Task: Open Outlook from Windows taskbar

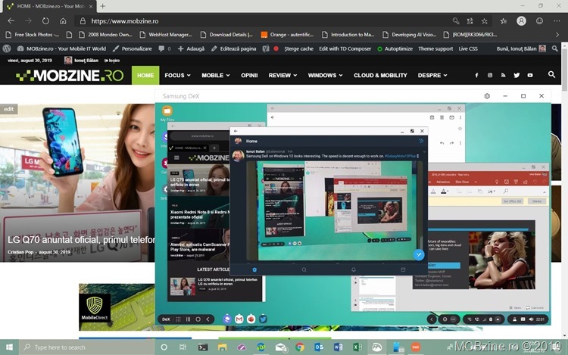Action: [x=319, y=347]
